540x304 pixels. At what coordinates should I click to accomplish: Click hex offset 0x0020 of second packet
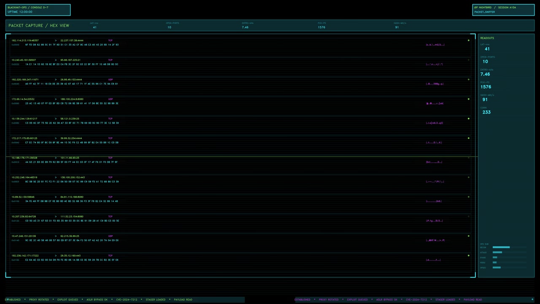(15, 64)
